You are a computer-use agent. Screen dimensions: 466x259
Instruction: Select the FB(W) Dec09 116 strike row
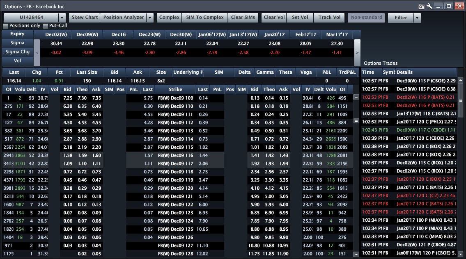point(175,156)
